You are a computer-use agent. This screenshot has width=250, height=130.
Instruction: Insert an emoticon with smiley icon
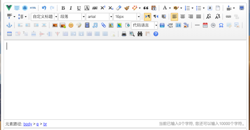point(71,25)
